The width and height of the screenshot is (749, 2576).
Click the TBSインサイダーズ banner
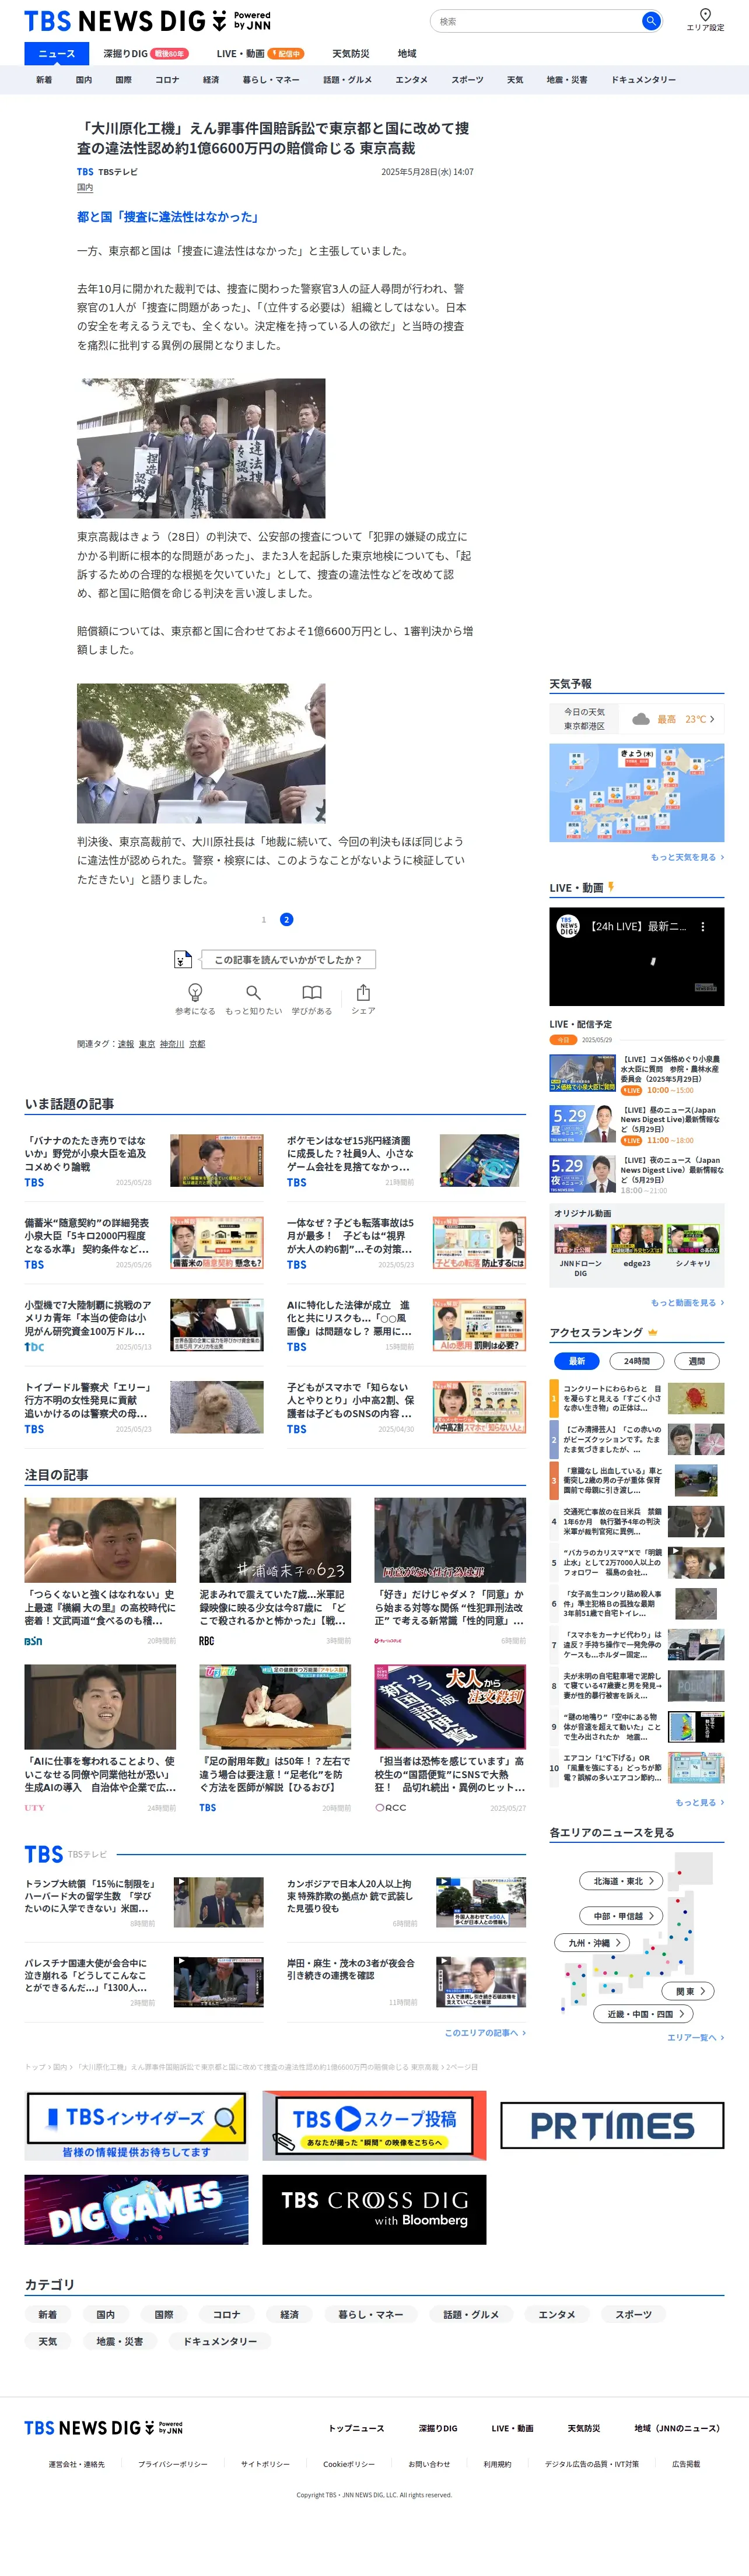pyautogui.click(x=136, y=2125)
